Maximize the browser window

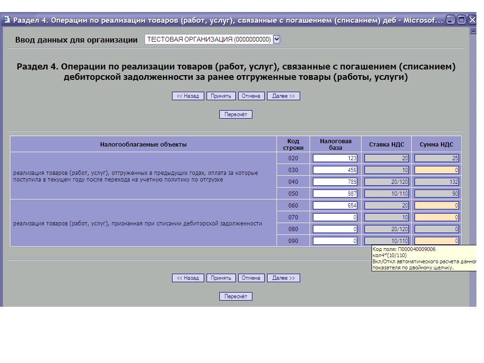[x=461, y=20]
